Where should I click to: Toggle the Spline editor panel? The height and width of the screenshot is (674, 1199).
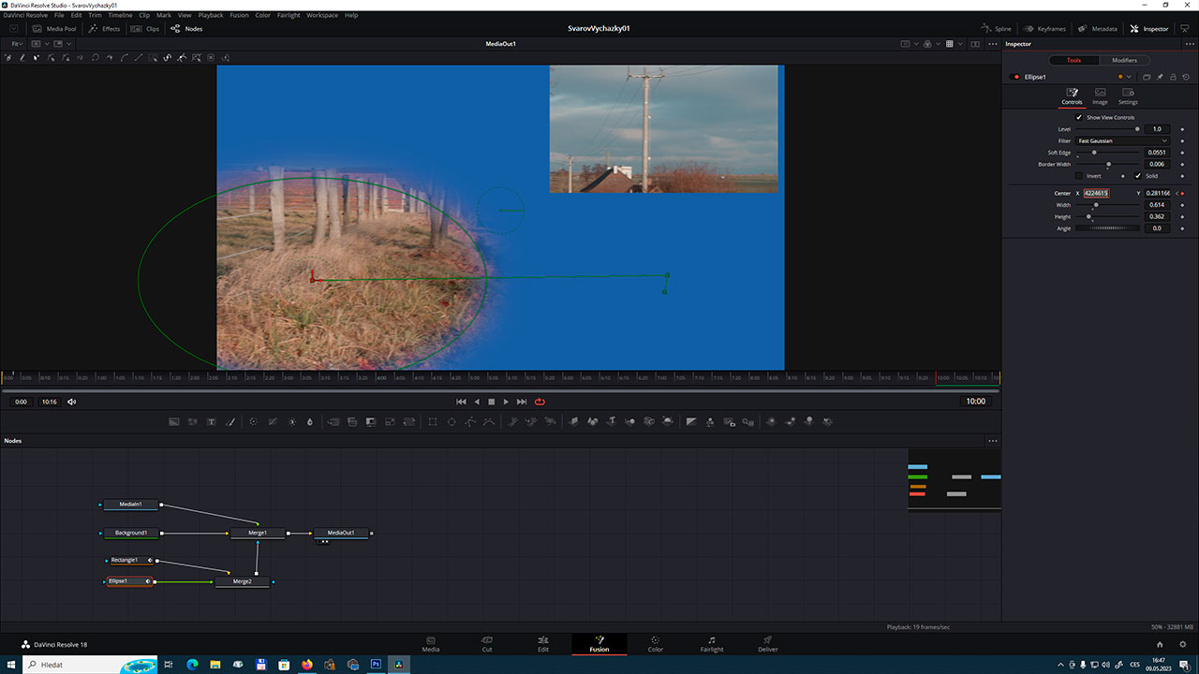(997, 29)
